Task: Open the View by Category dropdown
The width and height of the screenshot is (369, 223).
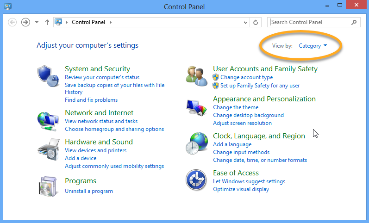Action: point(313,46)
